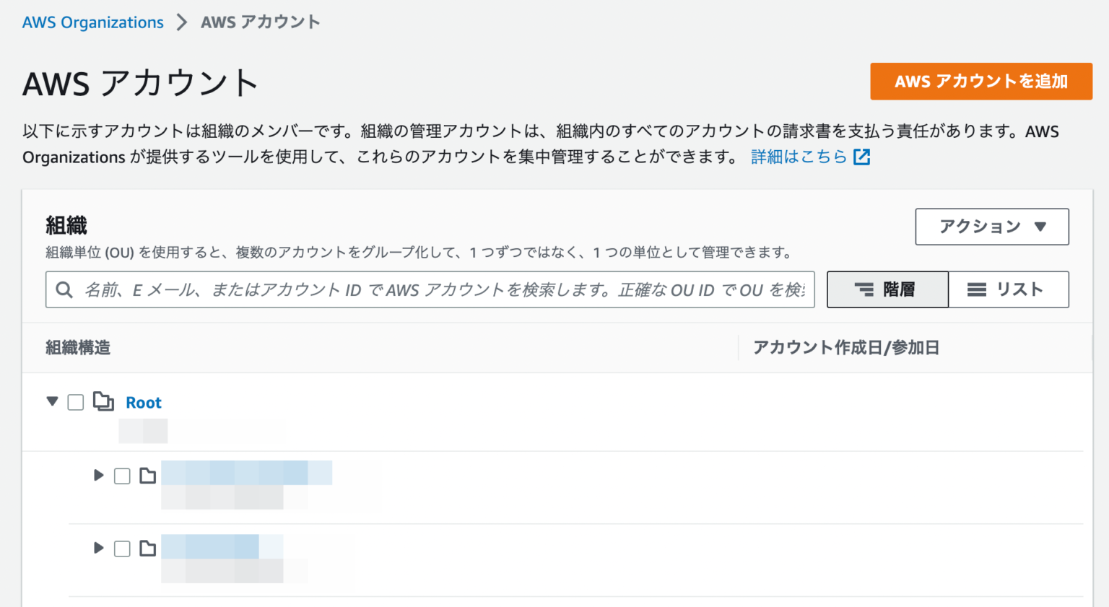Select the リスト list view icon
Viewport: 1109px width, 607px height.
tap(977, 289)
